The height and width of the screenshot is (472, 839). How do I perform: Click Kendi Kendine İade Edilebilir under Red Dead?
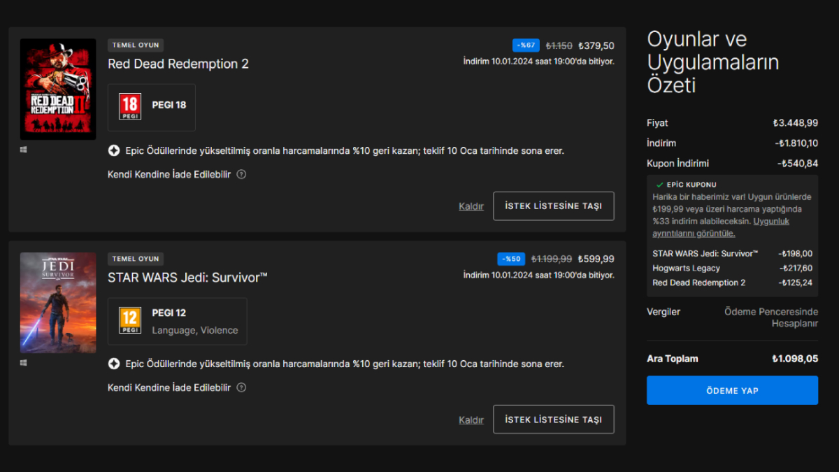(169, 174)
